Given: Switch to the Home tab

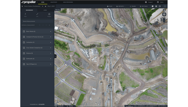Looking at the screenshot, I should pos(43,2).
